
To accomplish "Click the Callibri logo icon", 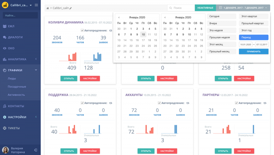I will [x=6, y=5].
